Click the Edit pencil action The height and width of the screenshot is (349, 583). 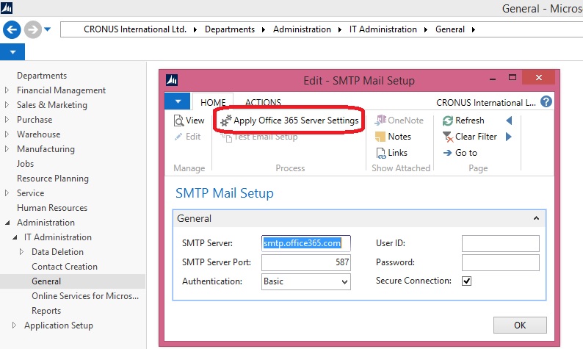click(187, 137)
